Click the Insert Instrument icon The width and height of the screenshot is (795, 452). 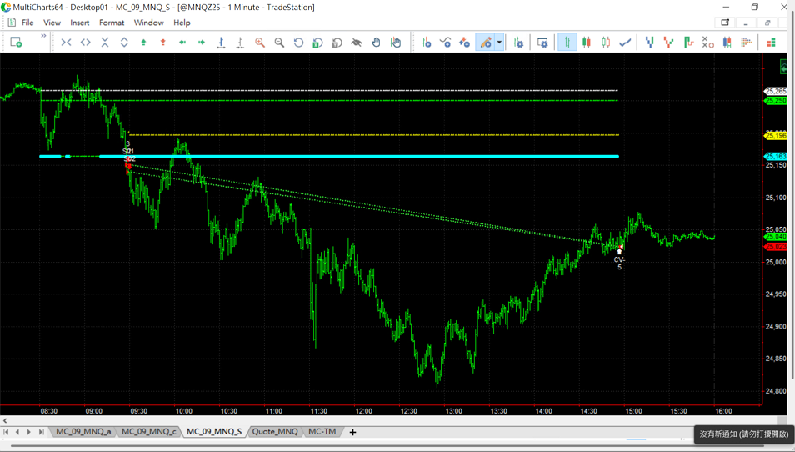[x=427, y=43]
